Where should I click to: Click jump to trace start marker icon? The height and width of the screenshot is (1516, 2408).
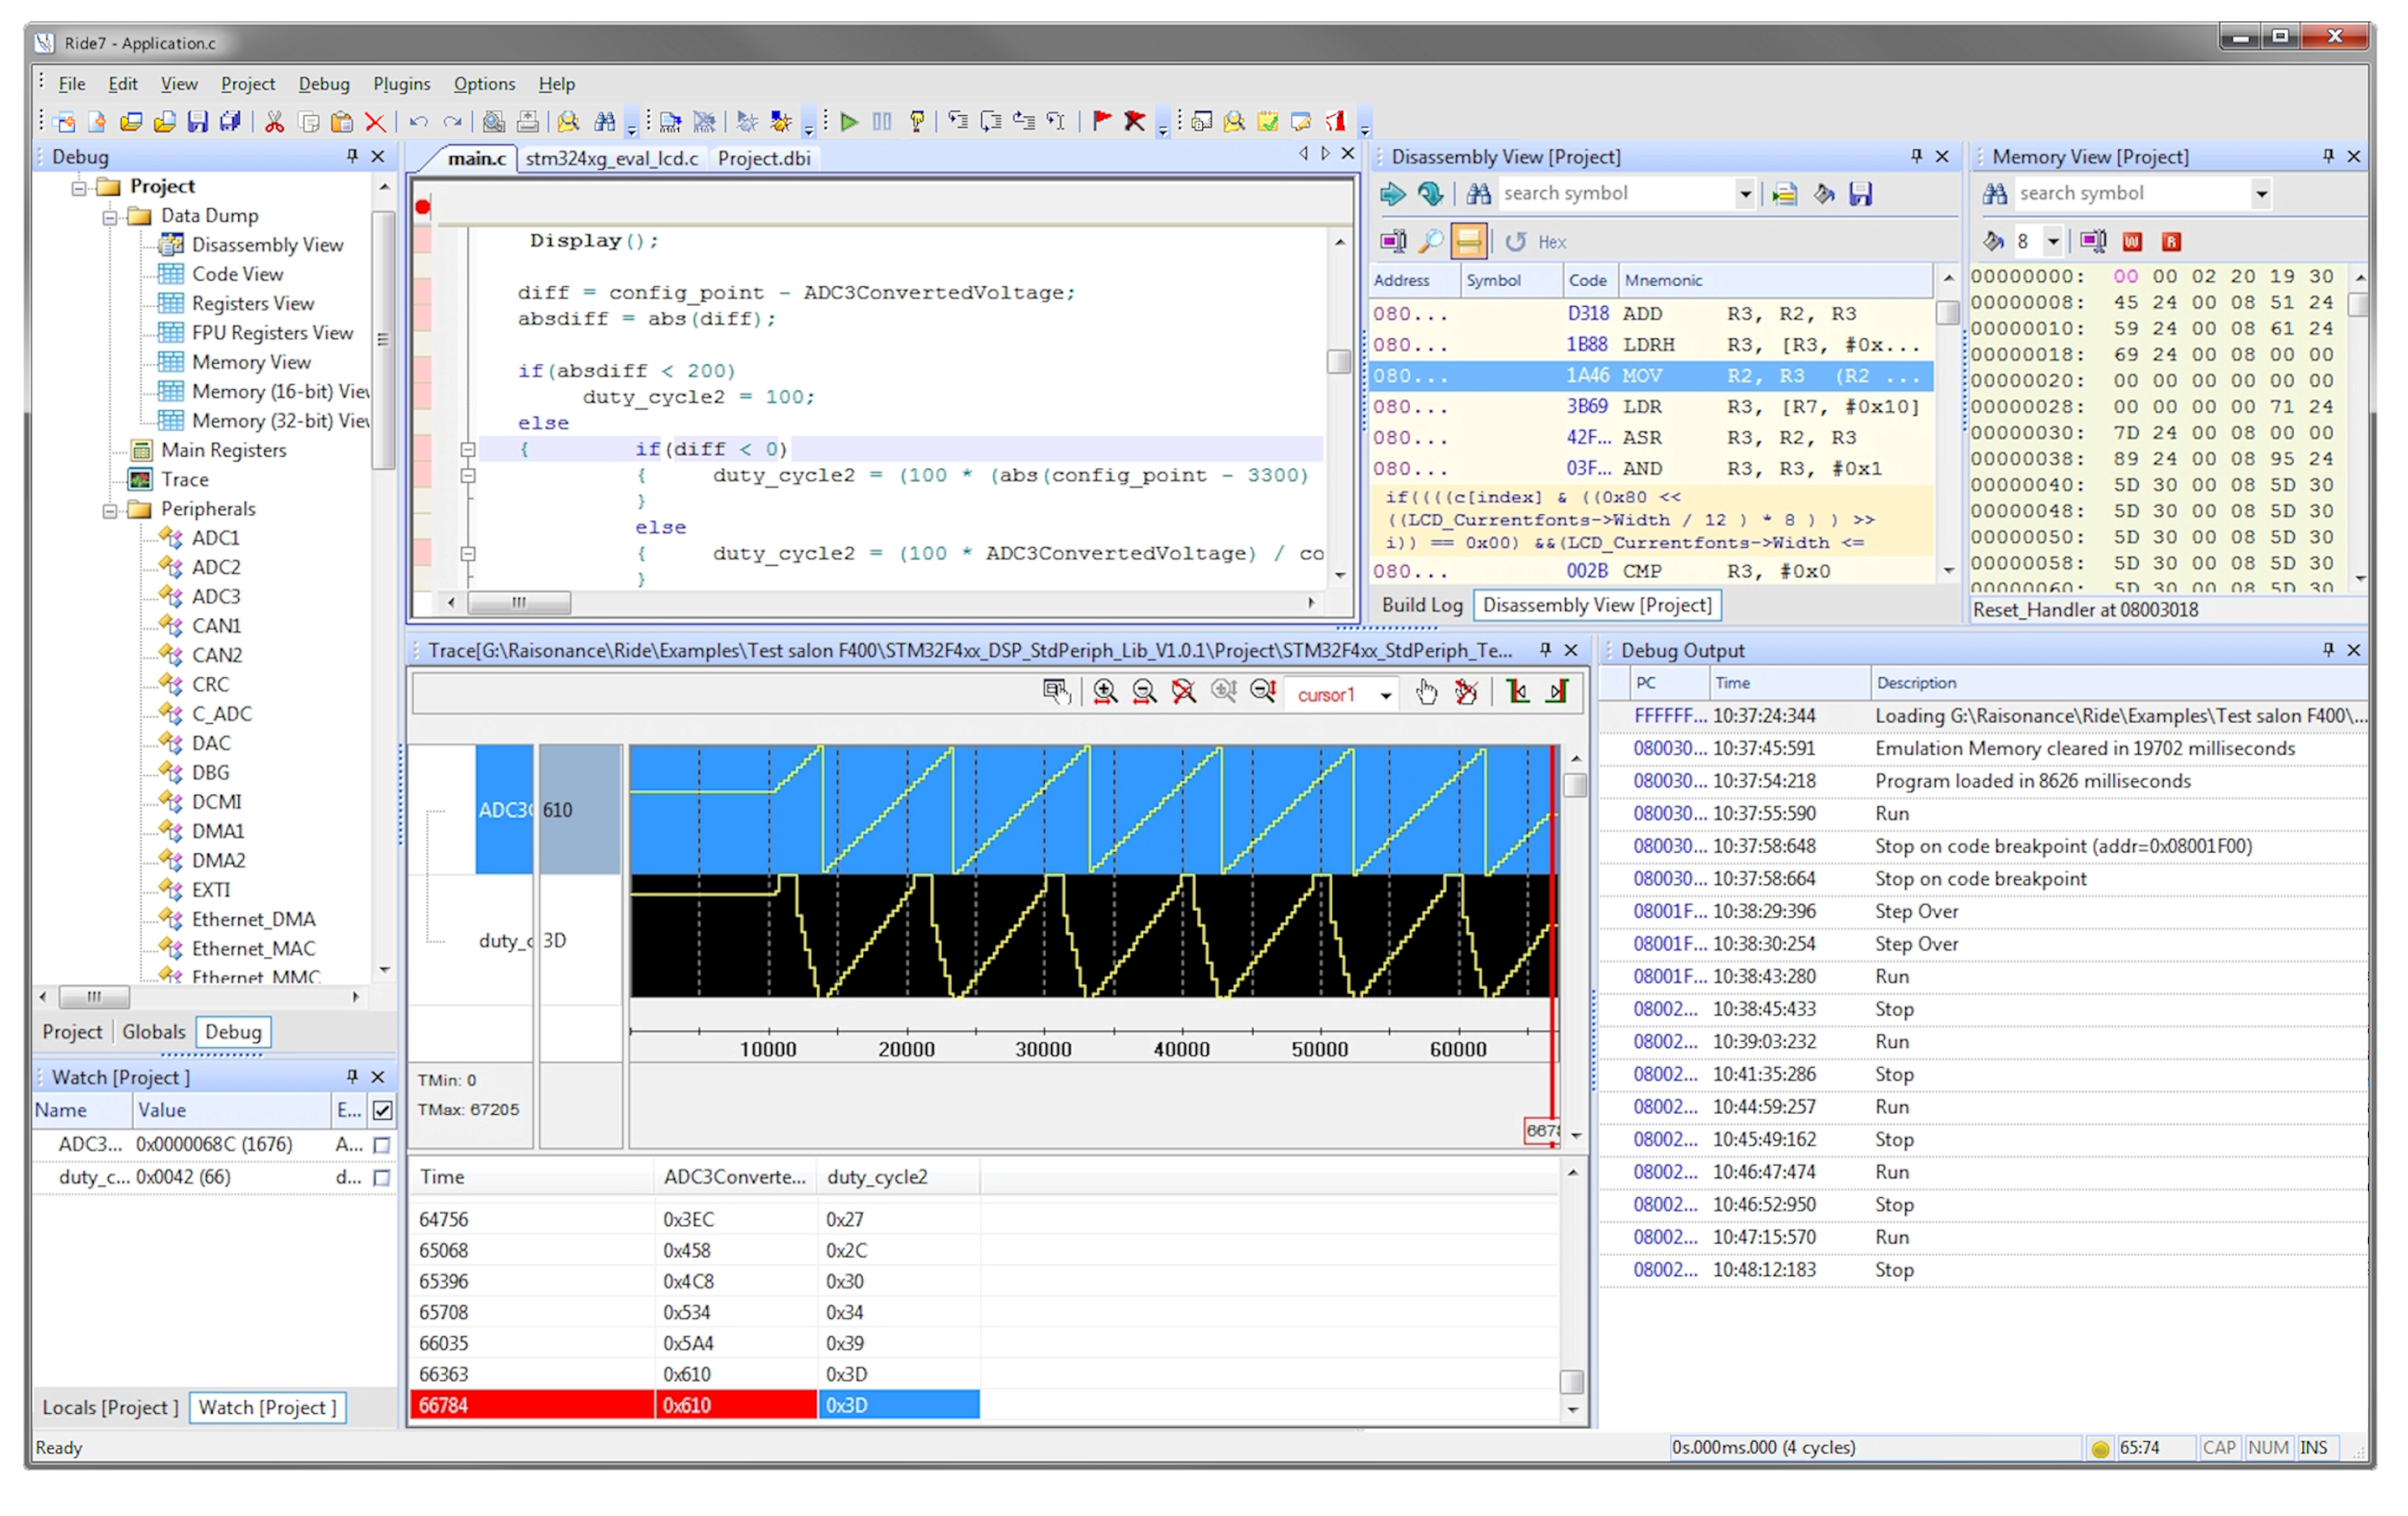coord(1518,692)
